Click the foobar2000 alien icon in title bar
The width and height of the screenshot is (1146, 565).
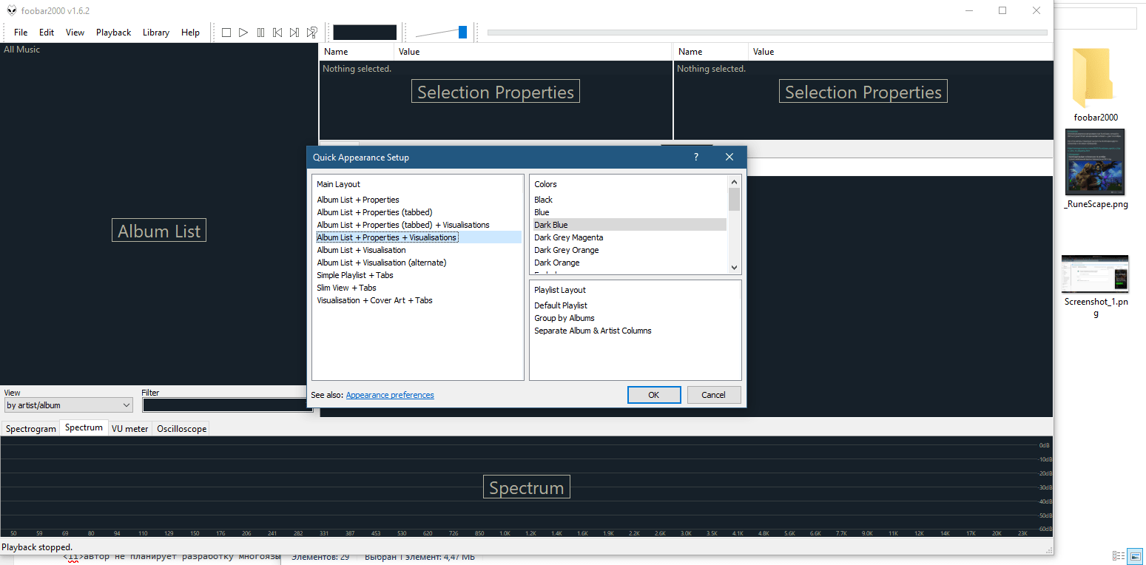point(12,11)
